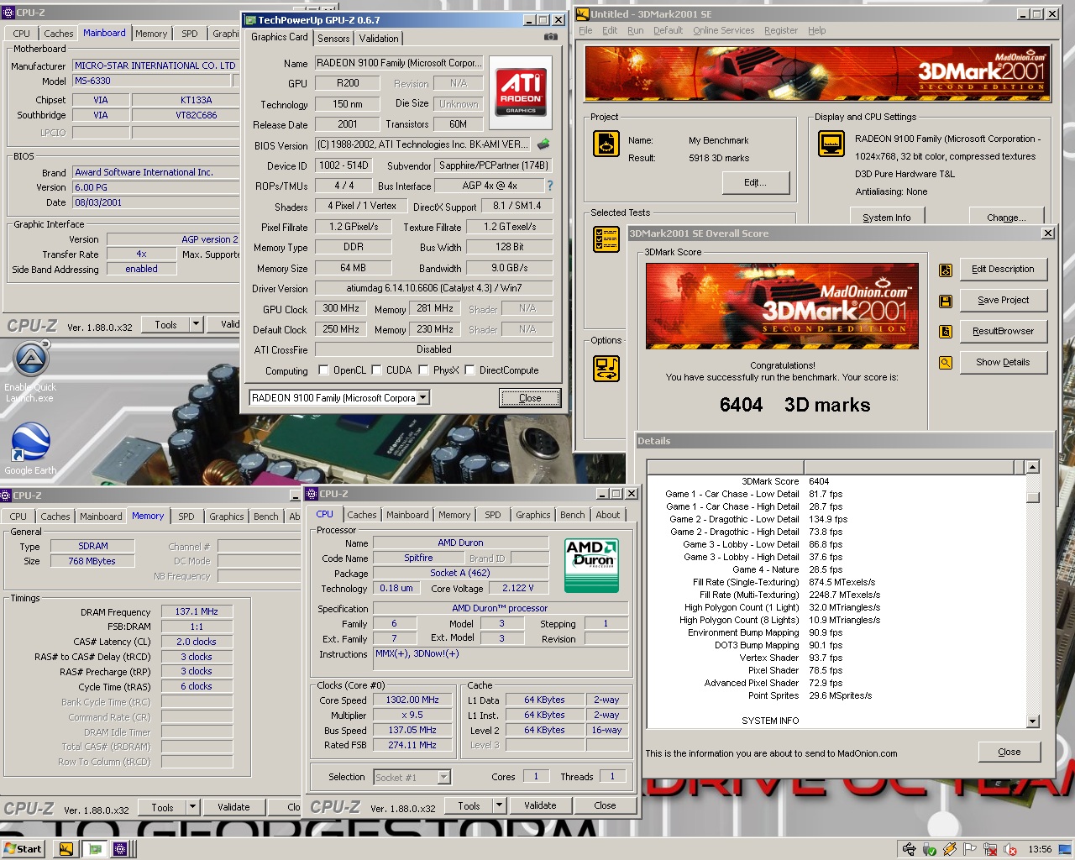Click the BIOS save chip icon in GPU-Z

coord(543,144)
